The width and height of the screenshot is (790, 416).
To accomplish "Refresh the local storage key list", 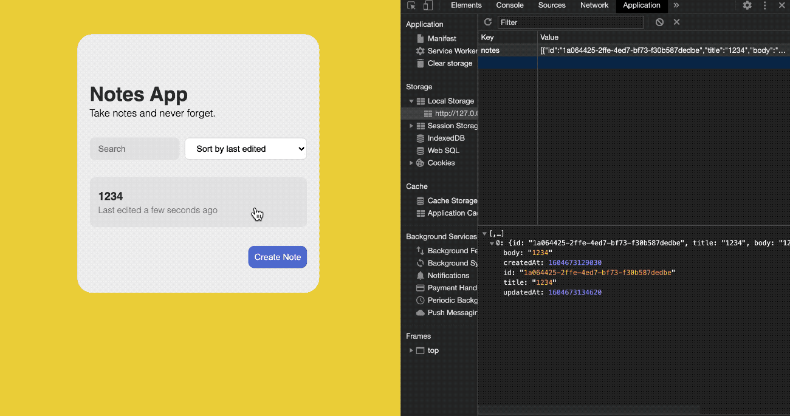I will tap(487, 22).
